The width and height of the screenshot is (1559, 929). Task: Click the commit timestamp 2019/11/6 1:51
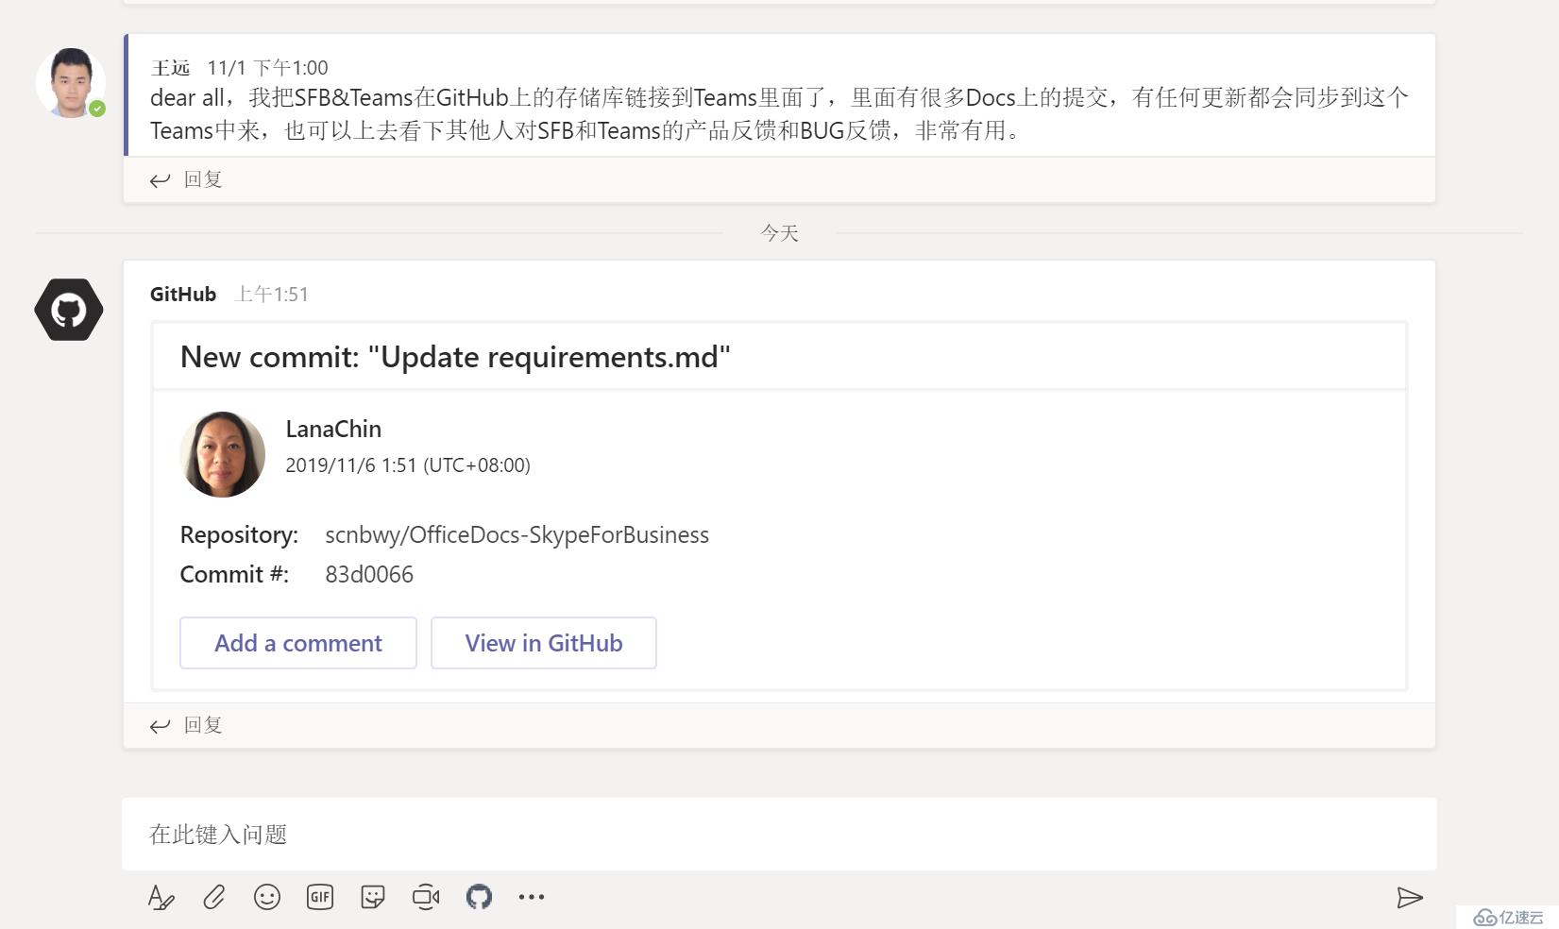[x=408, y=465]
